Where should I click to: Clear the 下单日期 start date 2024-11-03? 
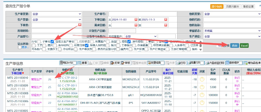tap(136, 19)
